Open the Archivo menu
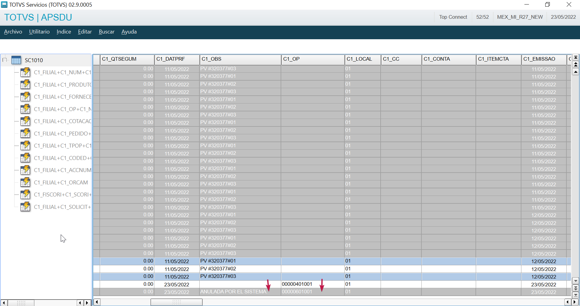 13,32
